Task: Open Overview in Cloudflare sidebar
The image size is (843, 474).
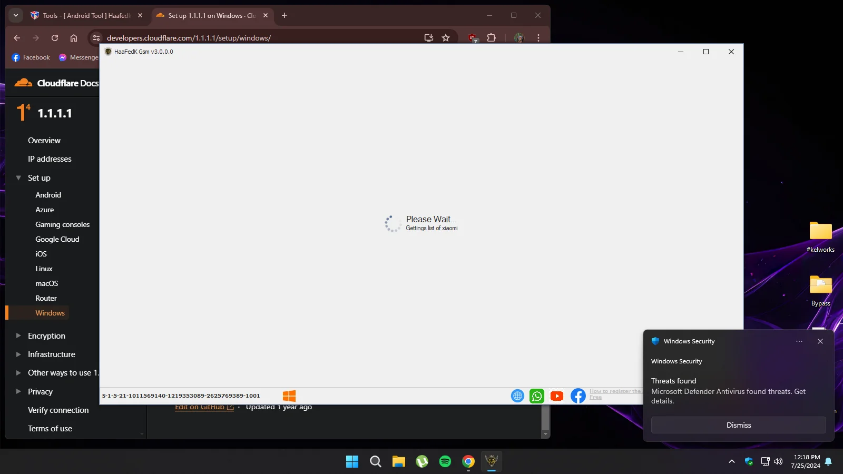Action: 44,141
